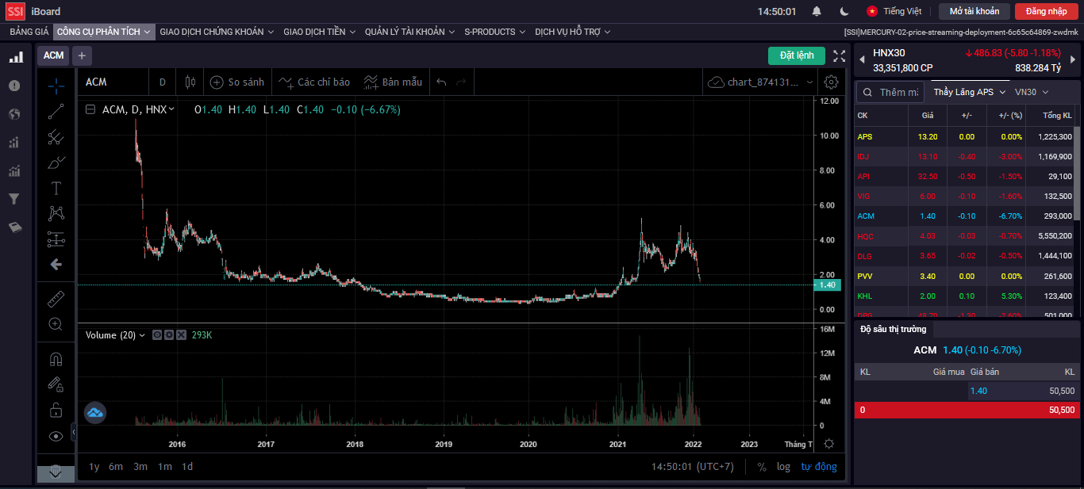
Task: Open chart settings gear icon
Action: click(x=831, y=82)
